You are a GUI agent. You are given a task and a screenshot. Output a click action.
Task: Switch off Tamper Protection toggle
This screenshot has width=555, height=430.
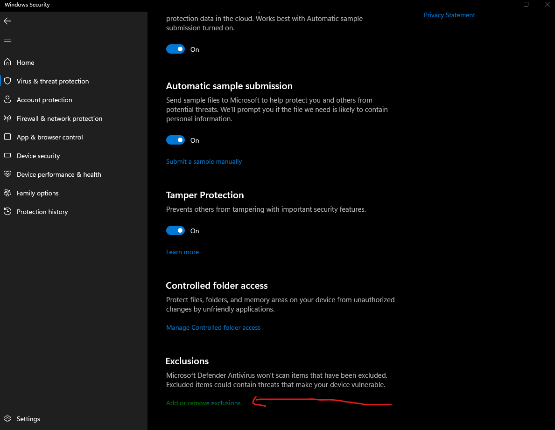pos(176,231)
